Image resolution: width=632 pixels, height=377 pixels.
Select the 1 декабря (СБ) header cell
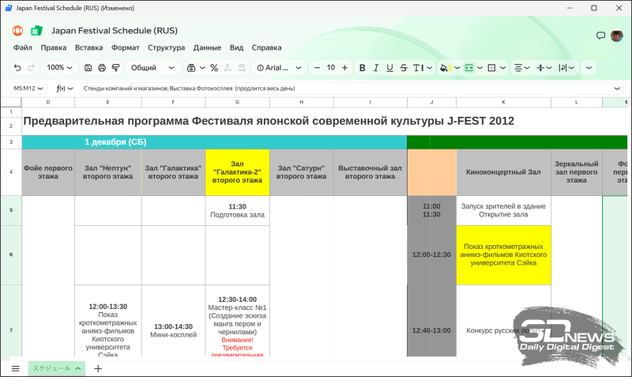(214, 142)
